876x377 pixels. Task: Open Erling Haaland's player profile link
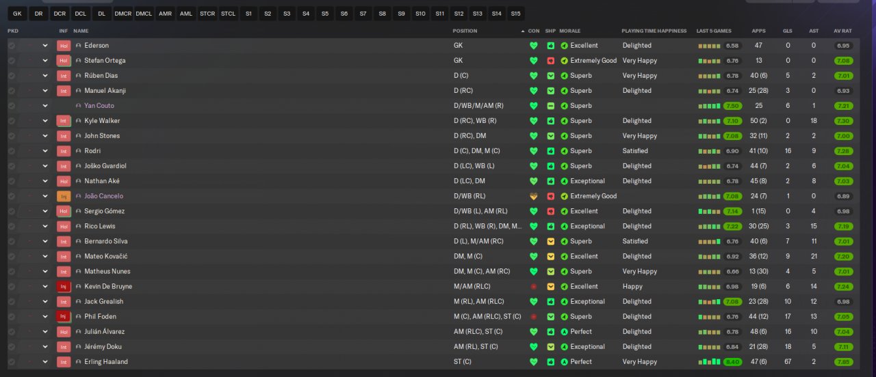106,361
